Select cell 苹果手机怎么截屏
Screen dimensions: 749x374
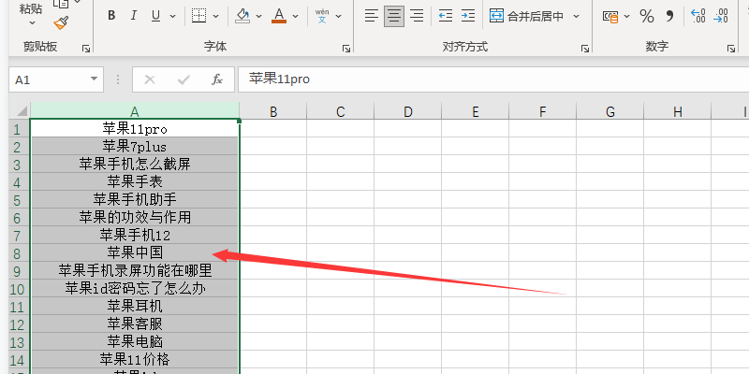pos(135,164)
